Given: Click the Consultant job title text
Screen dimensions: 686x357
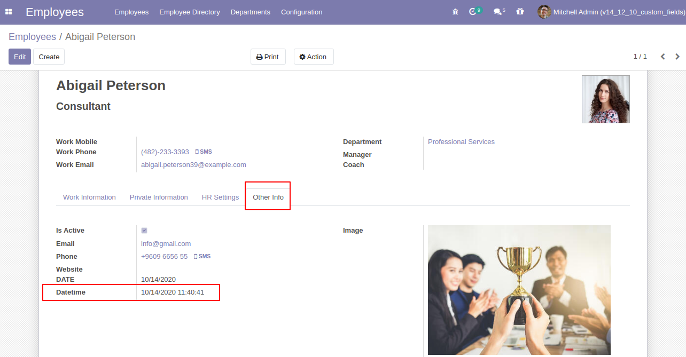Looking at the screenshot, I should point(83,106).
